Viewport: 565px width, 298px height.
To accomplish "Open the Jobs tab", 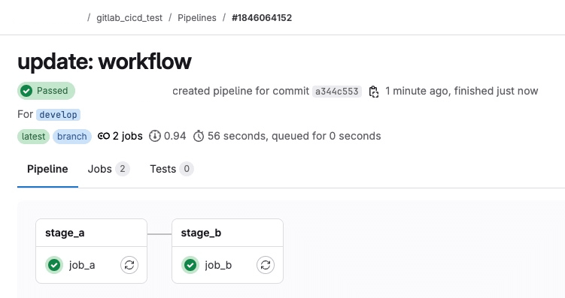I will (x=108, y=169).
